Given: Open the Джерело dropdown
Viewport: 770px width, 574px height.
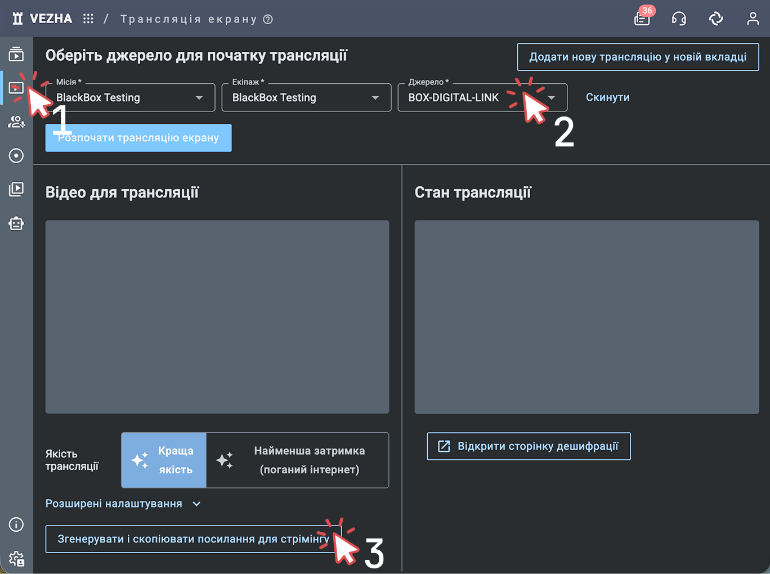Looking at the screenshot, I should click(x=482, y=97).
